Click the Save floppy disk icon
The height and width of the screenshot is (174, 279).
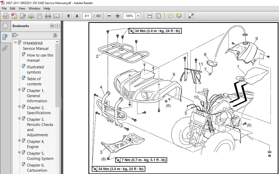pyautogui.click(x=40, y=16)
